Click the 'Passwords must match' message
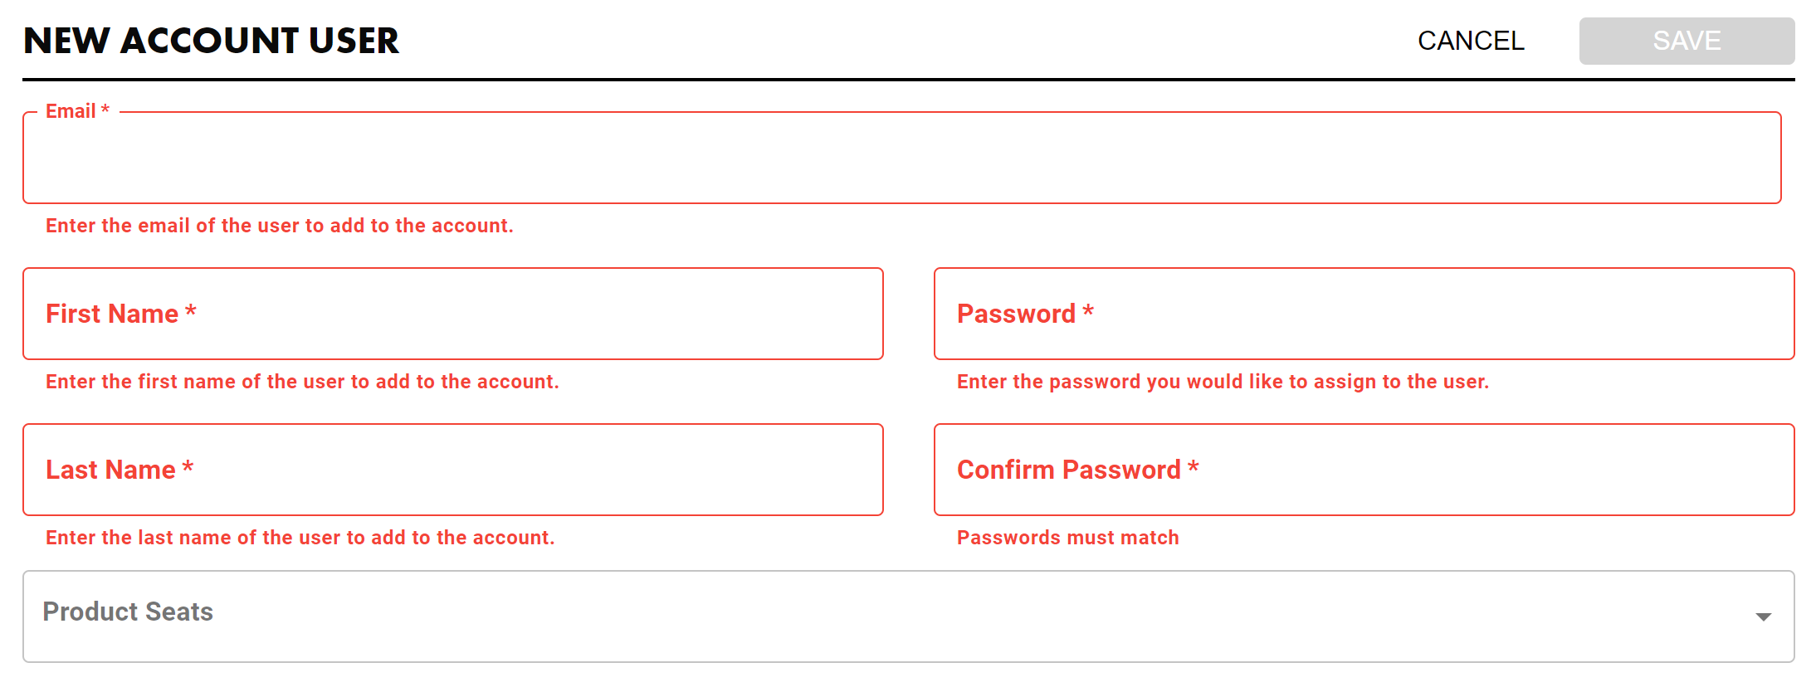1816x692 pixels. [1067, 538]
